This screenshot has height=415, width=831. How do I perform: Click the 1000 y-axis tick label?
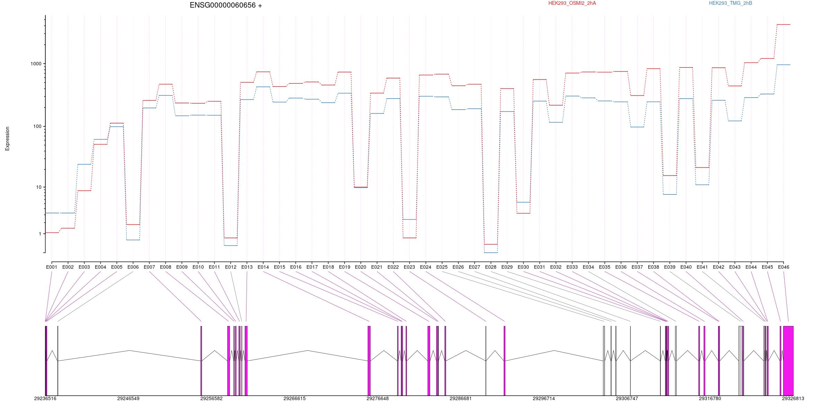coord(36,64)
